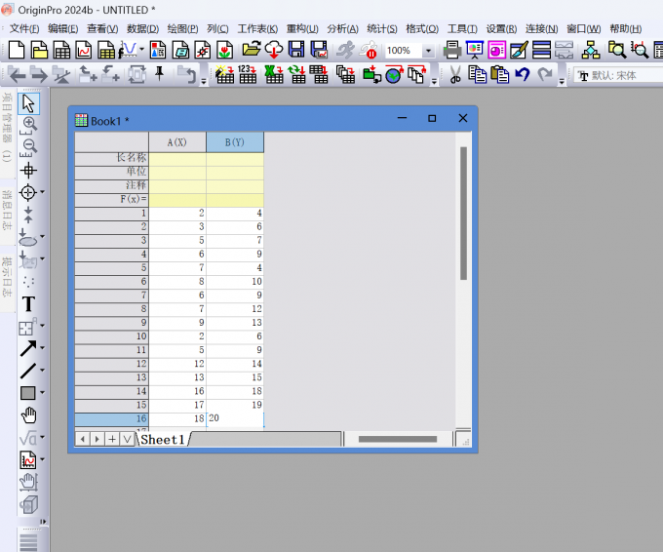The image size is (663, 552).
Task: Expand Import toolbar overflow options
Action: 434,81
